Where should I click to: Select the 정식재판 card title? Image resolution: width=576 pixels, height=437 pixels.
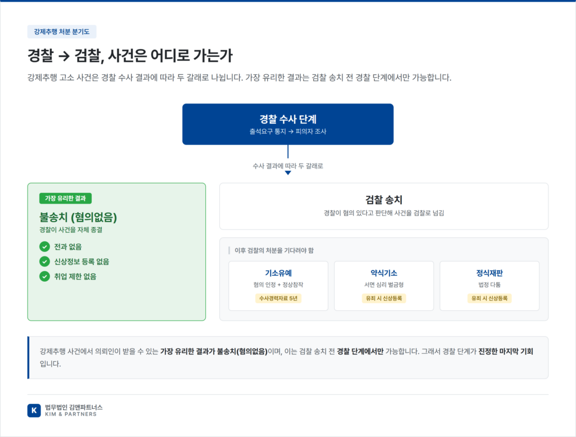[x=489, y=273]
